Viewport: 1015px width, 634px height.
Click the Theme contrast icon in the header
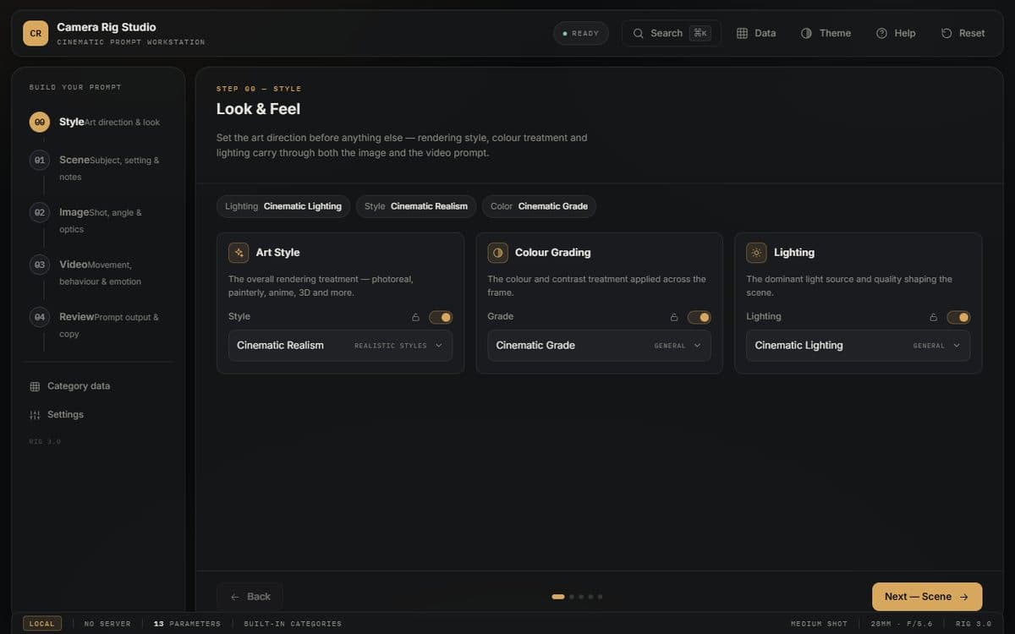806,33
